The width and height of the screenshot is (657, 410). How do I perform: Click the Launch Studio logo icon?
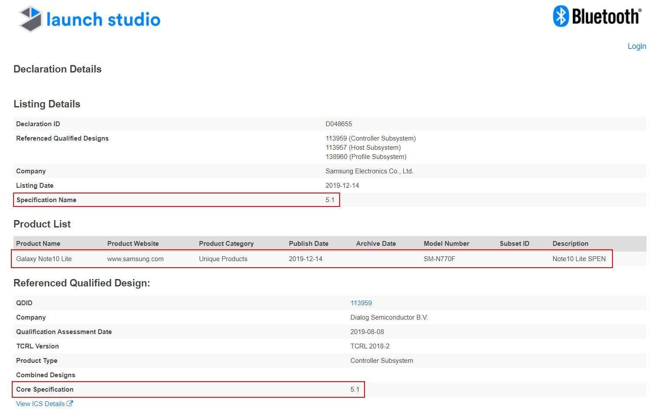coord(30,19)
